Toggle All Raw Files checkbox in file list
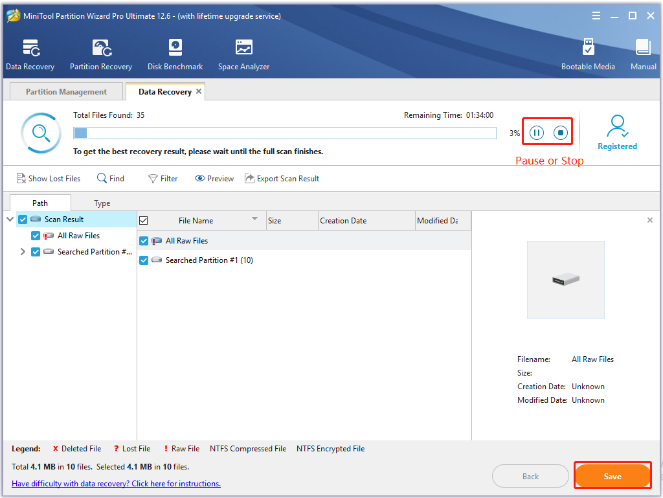Screen dimensions: 663x498 point(144,241)
